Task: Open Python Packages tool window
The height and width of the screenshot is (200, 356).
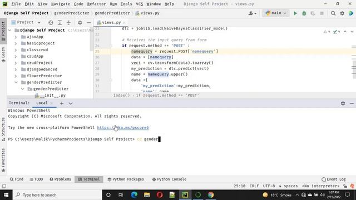Action: click(126, 179)
